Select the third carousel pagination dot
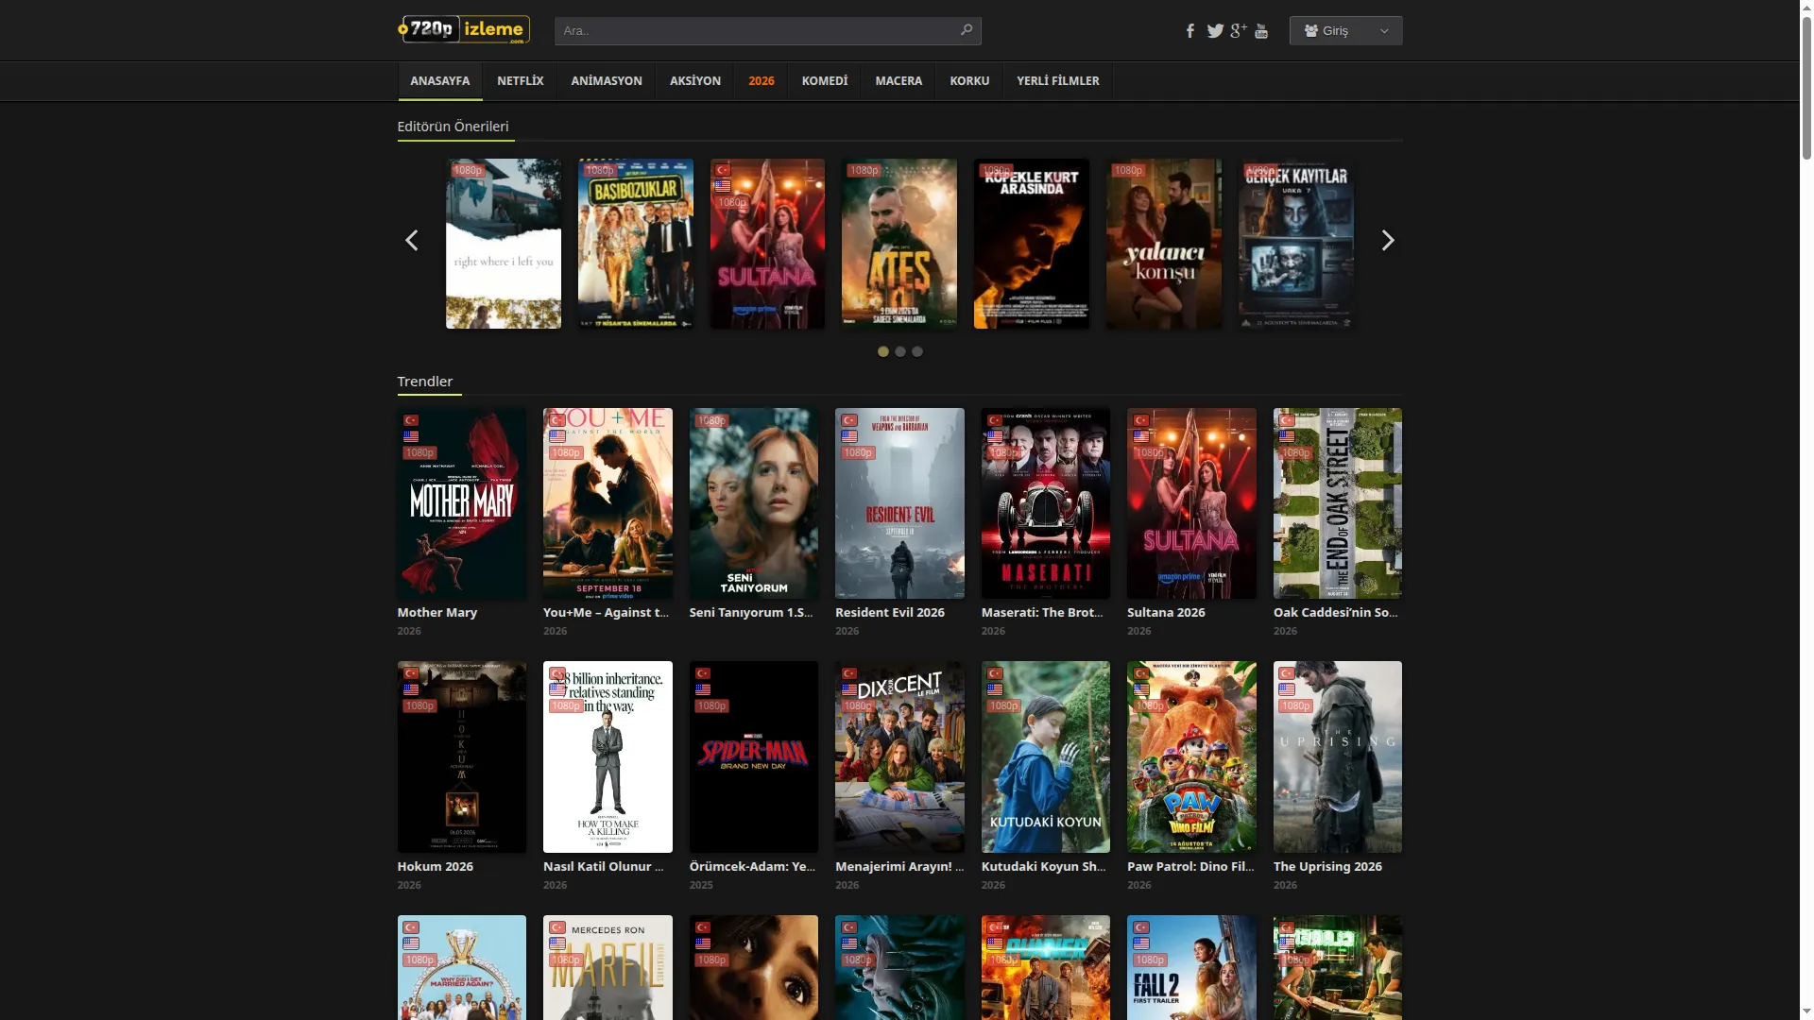The image size is (1814, 1020). 917,351
